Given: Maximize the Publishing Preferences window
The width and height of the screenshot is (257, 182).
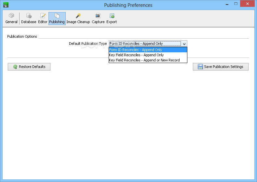Looking at the screenshot, I should pos(236,4).
